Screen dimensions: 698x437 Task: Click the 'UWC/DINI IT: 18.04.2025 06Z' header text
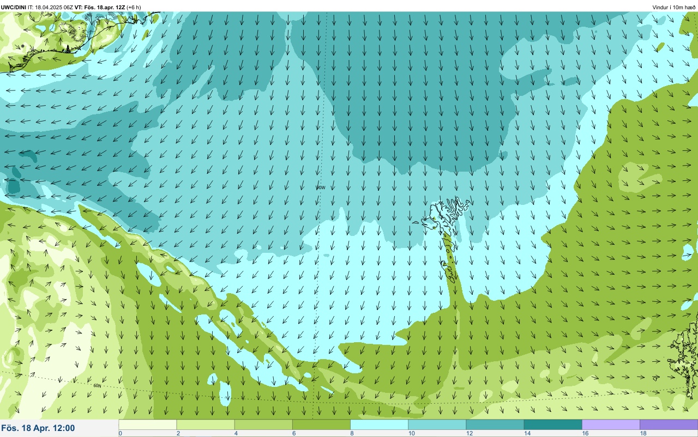click(x=37, y=7)
